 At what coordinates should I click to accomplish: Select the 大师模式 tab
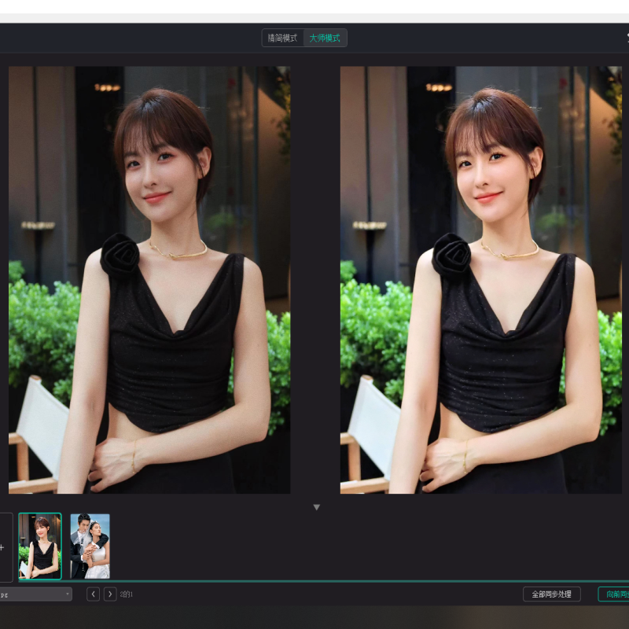coord(325,38)
